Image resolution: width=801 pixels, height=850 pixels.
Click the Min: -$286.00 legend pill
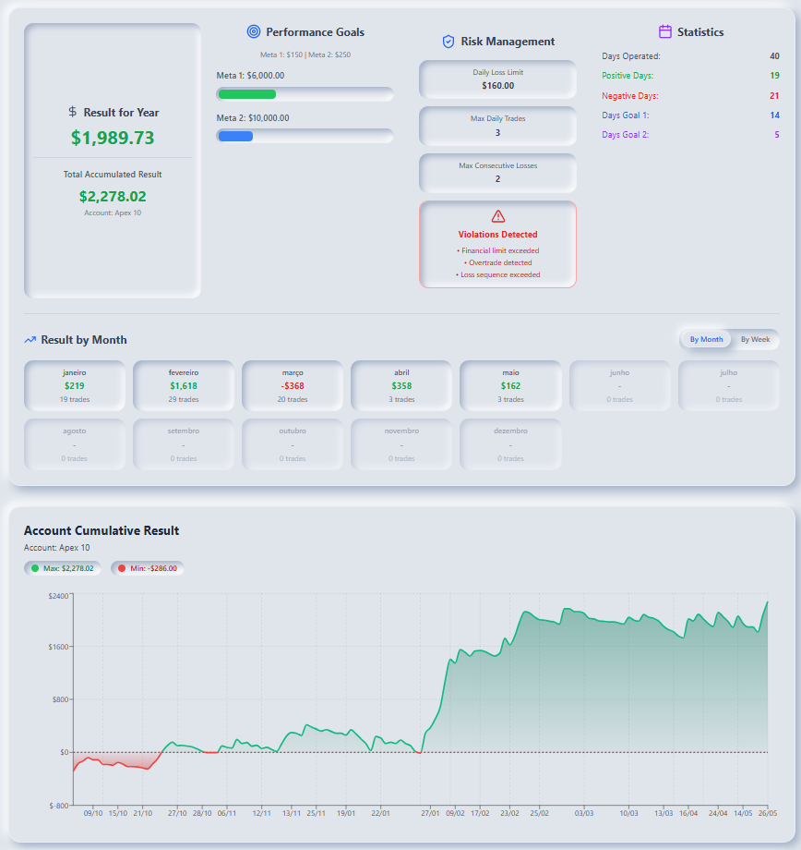pos(148,568)
